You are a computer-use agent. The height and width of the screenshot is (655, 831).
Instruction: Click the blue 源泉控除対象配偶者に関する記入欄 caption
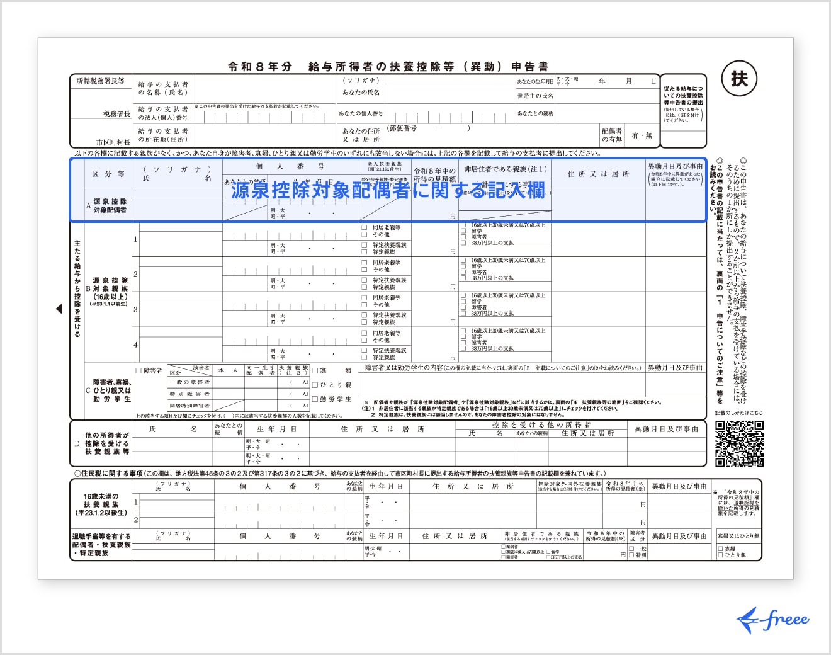pyautogui.click(x=388, y=190)
